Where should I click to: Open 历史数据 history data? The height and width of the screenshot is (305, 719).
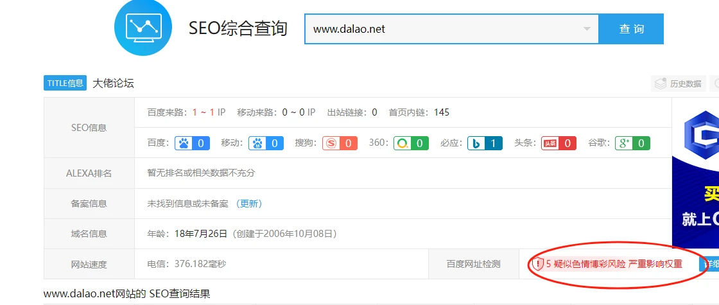coord(679,83)
